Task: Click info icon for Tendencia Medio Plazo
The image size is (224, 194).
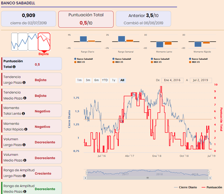Action: [x=25, y=98]
